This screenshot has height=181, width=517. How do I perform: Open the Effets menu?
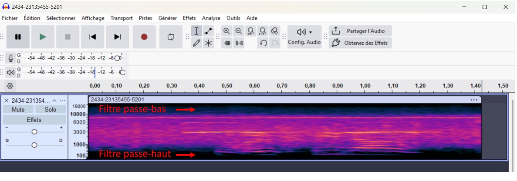[x=189, y=18]
